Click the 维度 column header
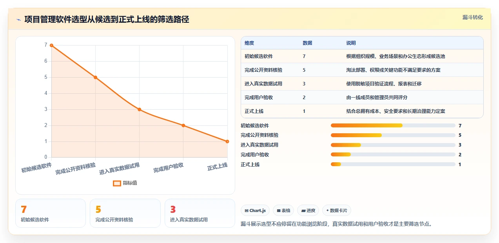 coord(249,43)
